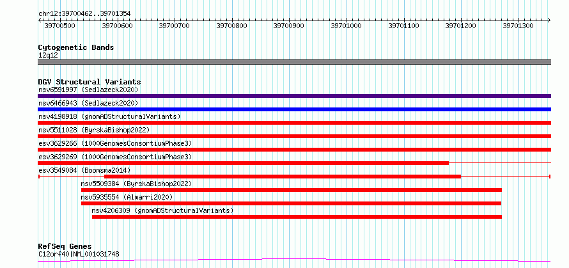569x268 pixels.
Task: Open variant nsv5935554 (Almarri2020) label
Action: tap(127, 197)
